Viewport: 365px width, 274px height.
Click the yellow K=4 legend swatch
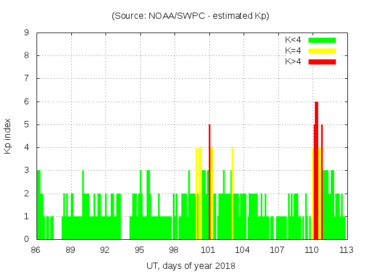[322, 51]
